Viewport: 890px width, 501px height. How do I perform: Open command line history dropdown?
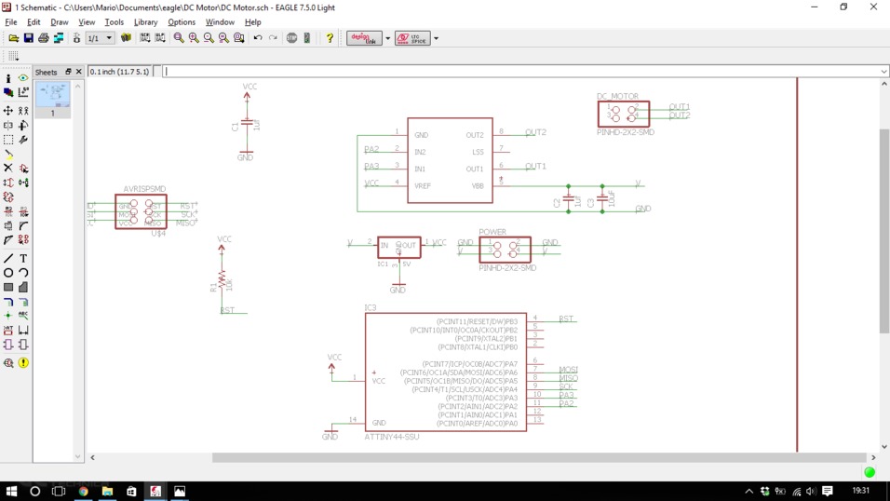click(883, 72)
